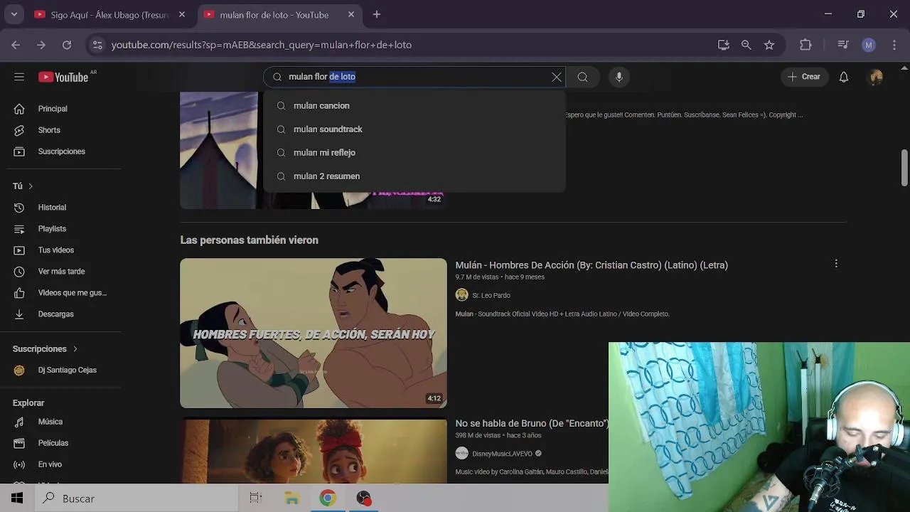
Task: Go to YouTube home via logo
Action: click(64, 77)
